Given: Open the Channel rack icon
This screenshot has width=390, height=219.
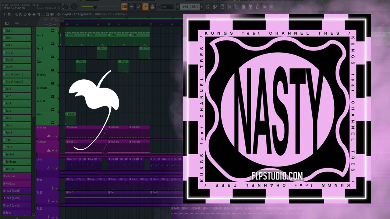Looking at the screenshot, I should [x=222, y=6].
